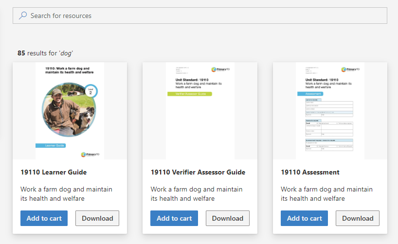Open the Verifier Assessor Guide thumbnail
This screenshot has height=244, width=398.
(200, 111)
